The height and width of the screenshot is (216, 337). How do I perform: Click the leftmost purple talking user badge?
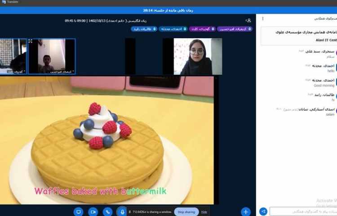coord(200,29)
